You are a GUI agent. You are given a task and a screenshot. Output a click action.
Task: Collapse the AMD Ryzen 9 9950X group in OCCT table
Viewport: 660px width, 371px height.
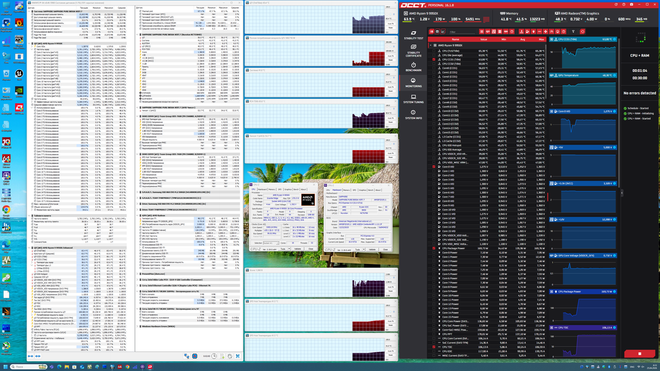click(x=430, y=45)
